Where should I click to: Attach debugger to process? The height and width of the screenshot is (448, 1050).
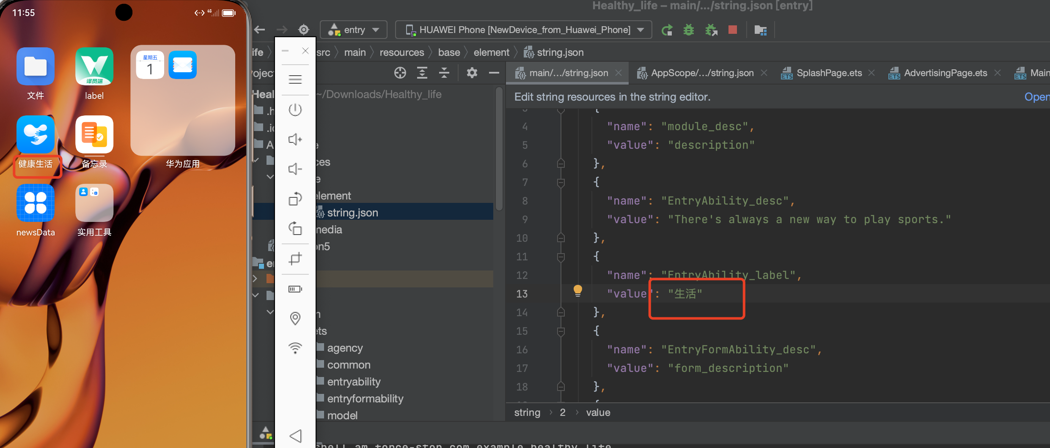click(x=711, y=30)
